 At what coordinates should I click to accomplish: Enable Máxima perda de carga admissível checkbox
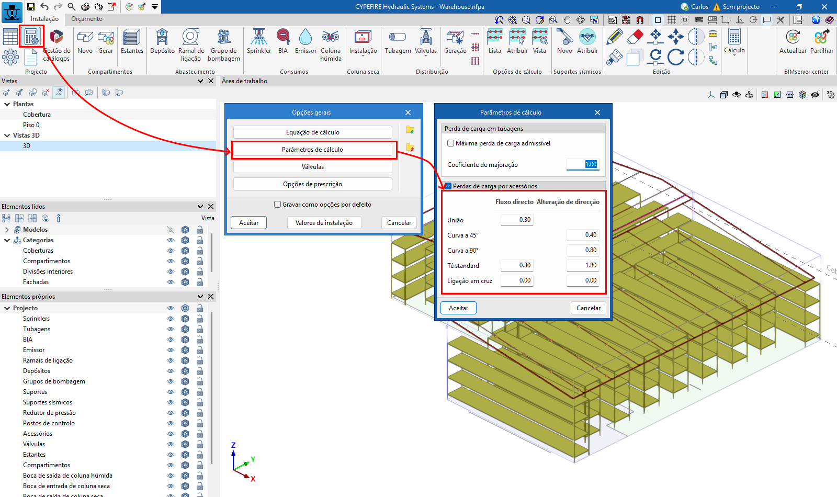tap(450, 143)
